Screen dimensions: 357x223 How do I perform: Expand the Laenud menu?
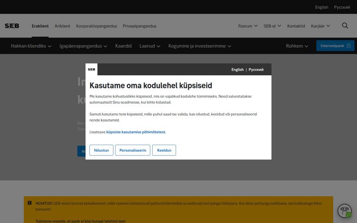[150, 46]
